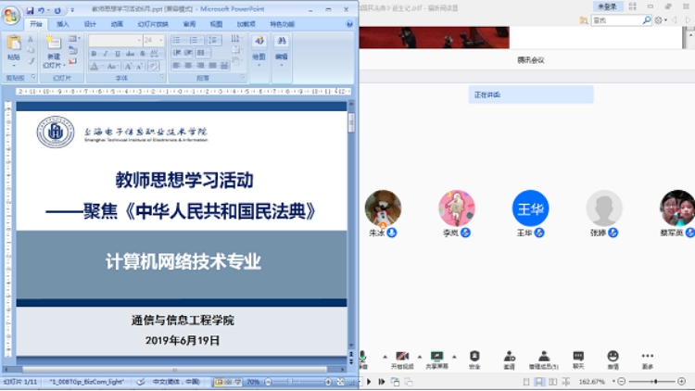Click the More (更多) button in the meeting toolbar

pyautogui.click(x=647, y=359)
